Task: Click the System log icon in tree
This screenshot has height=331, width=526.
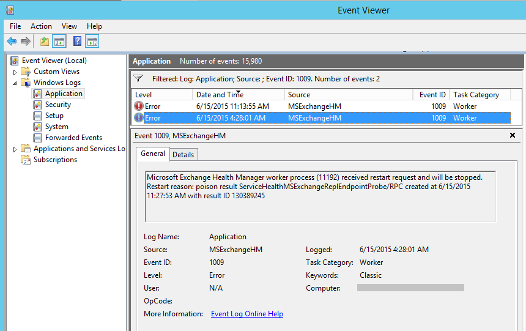Action: click(37, 127)
